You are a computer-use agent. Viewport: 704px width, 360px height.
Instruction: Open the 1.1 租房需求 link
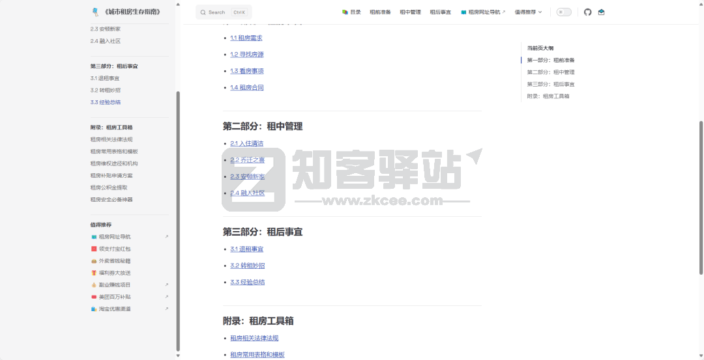point(246,38)
